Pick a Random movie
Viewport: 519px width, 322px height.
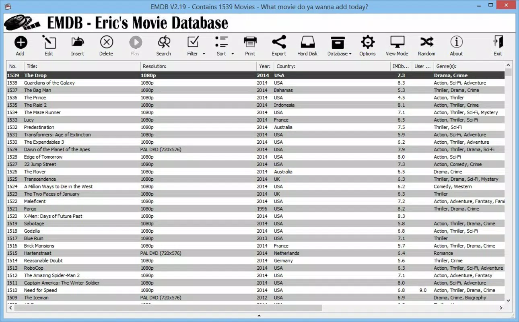coord(426,42)
